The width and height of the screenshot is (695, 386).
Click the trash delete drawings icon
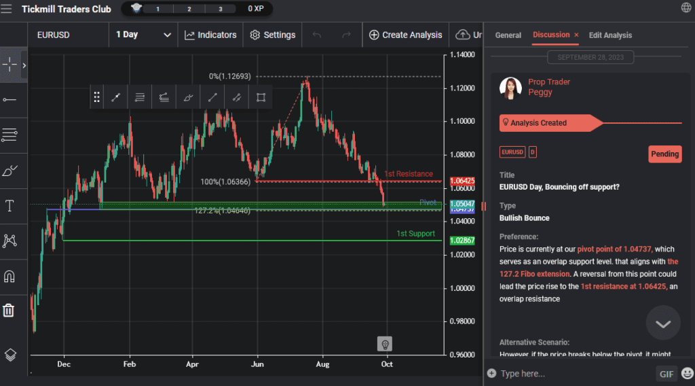click(x=8, y=310)
